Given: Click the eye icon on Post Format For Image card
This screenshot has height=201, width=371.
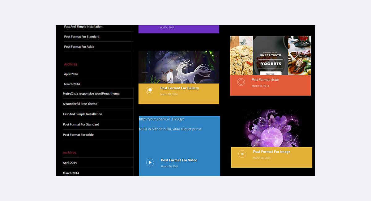Looking at the screenshot, I should pos(242,154).
